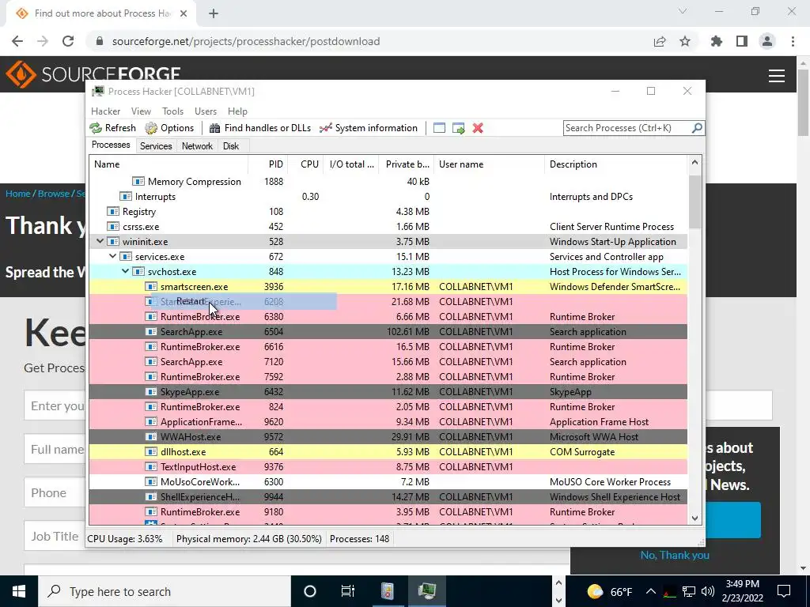Switch to the Services tab
810x607 pixels.
point(156,146)
